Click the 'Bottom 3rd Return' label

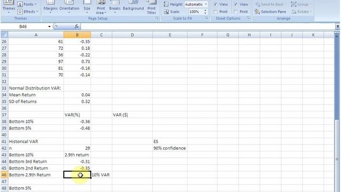click(x=36, y=162)
